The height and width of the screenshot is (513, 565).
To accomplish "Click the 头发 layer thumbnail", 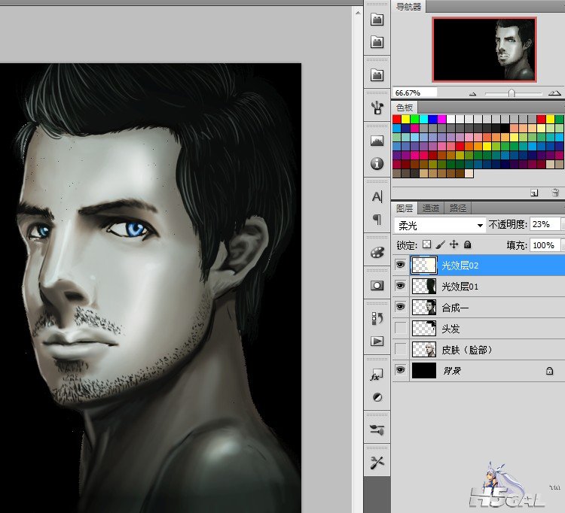I will tap(424, 328).
